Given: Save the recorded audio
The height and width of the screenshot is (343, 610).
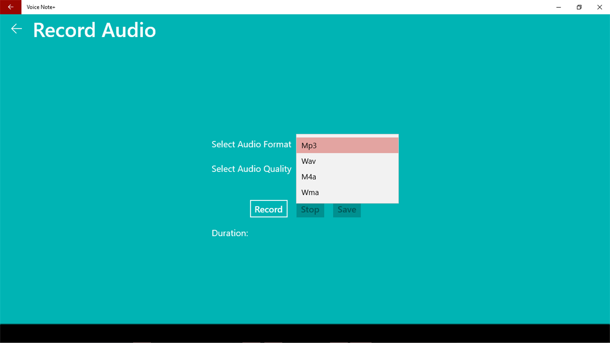Looking at the screenshot, I should point(347,209).
